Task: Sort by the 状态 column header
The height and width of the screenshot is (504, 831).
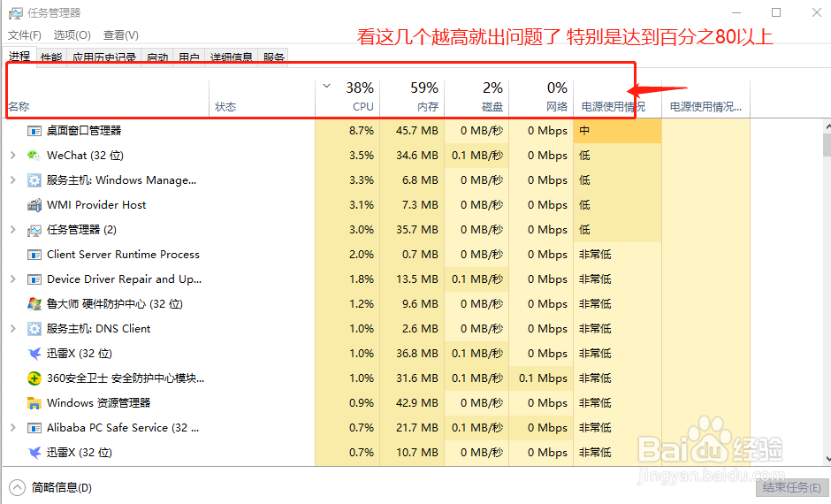Action: coord(263,98)
